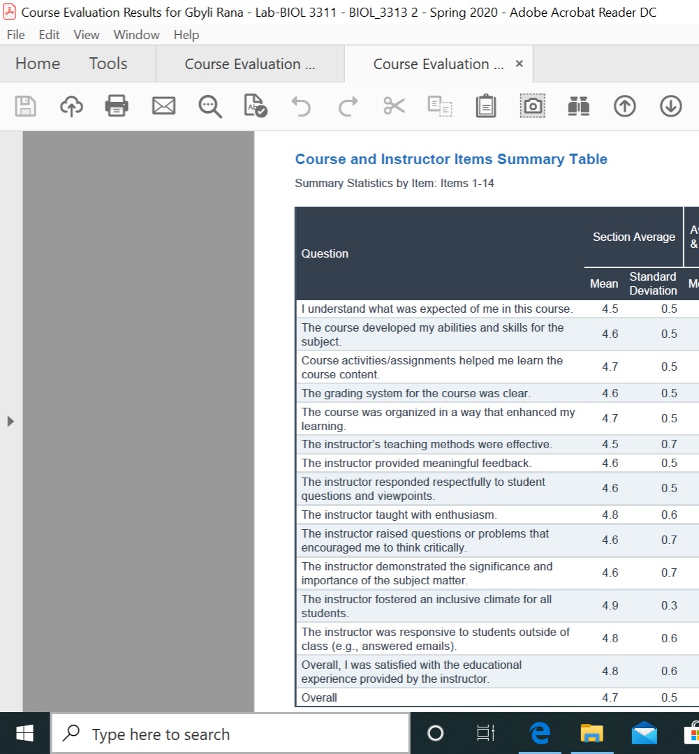Open the Help menu
The width and height of the screenshot is (699, 754).
coord(186,35)
